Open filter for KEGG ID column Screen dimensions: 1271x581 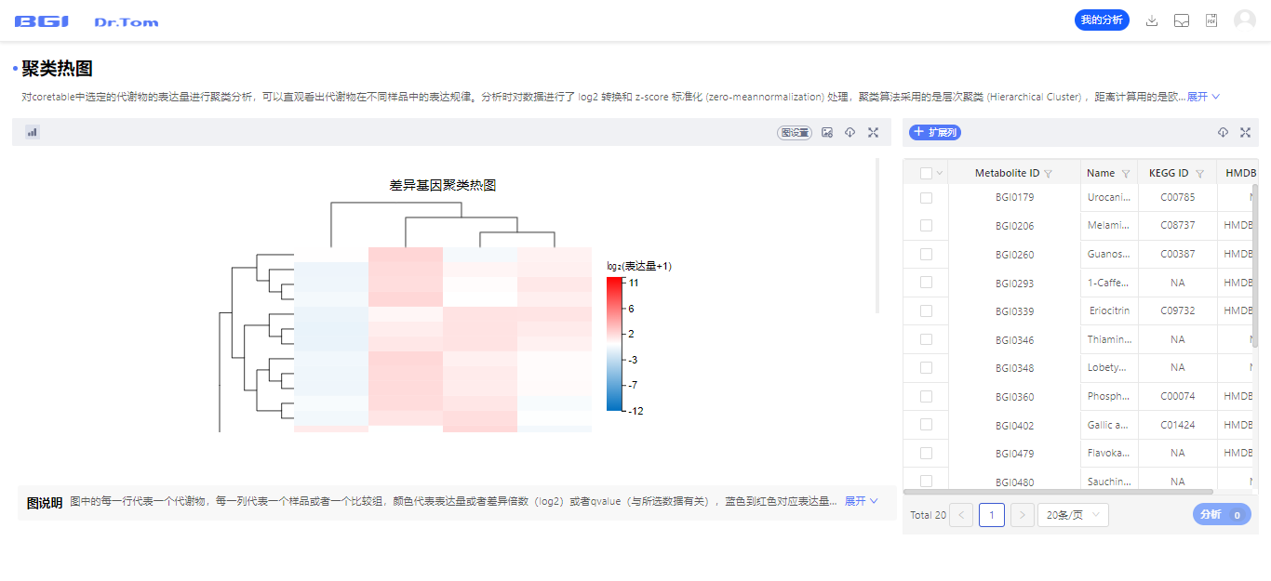click(1199, 174)
